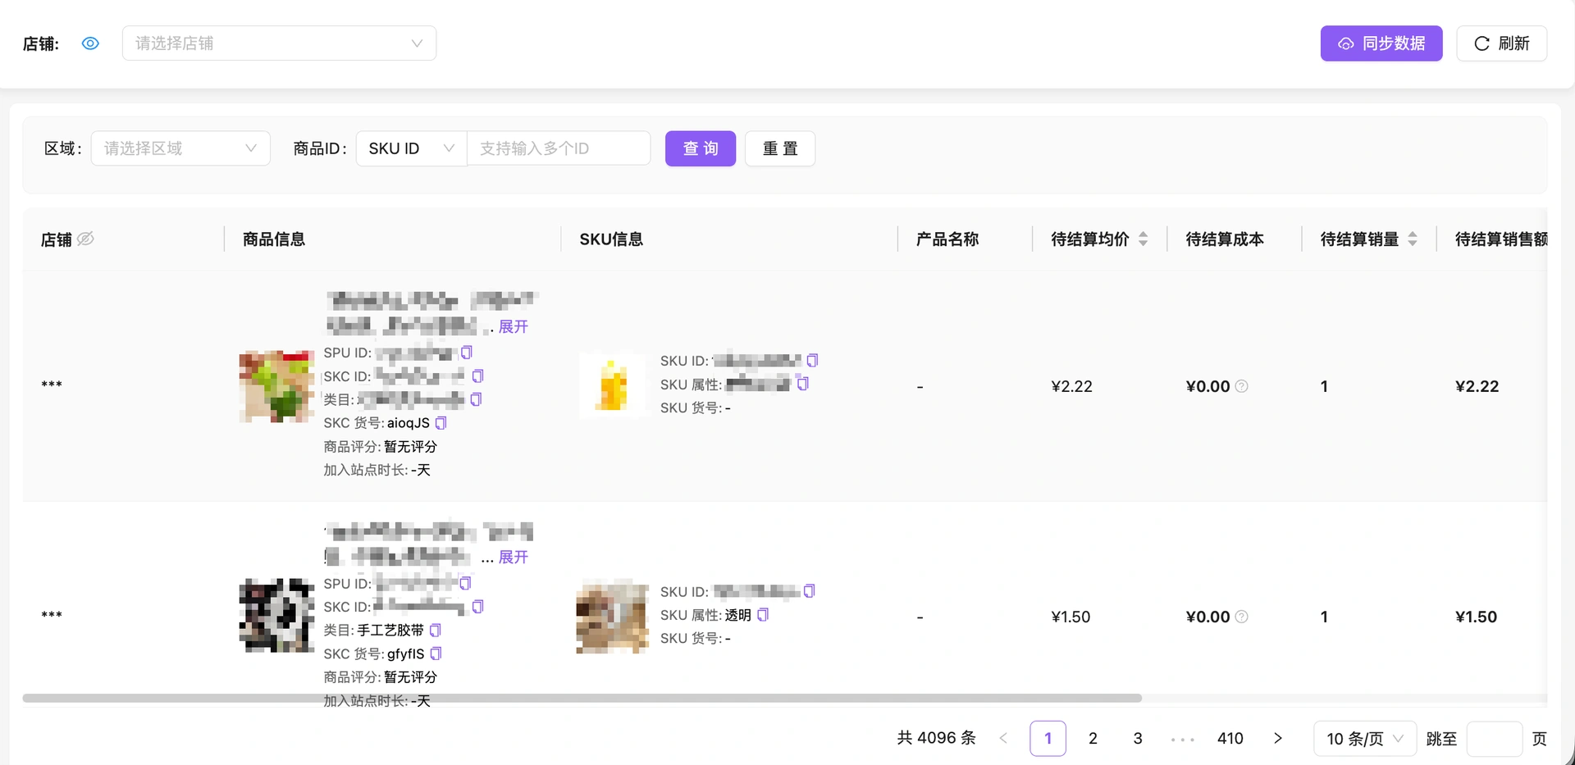Copy SKC 货号 gfyfIS
1575x765 pixels.
(x=436, y=653)
